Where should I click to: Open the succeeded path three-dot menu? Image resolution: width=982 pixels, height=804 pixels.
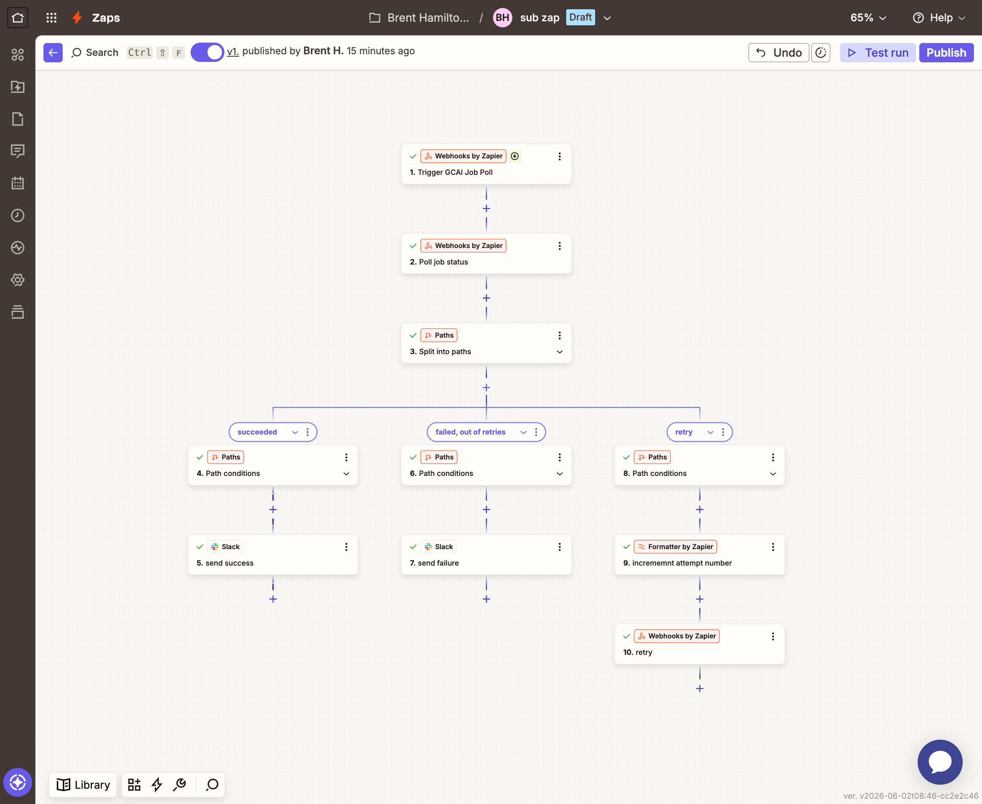(308, 432)
